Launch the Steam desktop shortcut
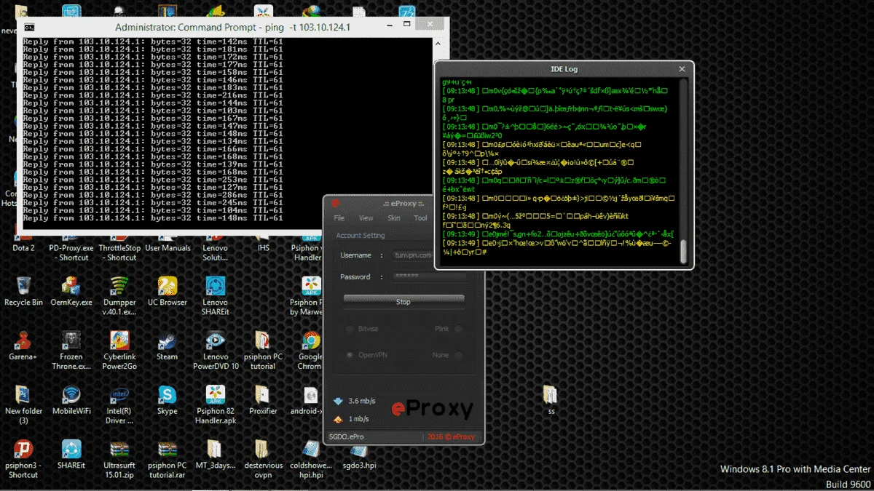The height and width of the screenshot is (491, 874). pos(168,345)
